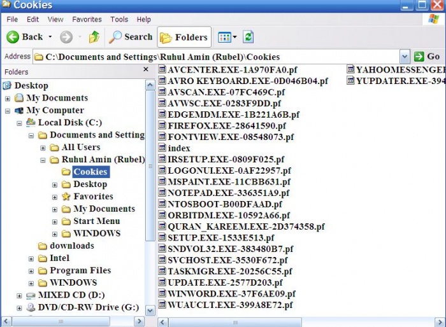This screenshot has width=446, height=327.
Task: Select SVCHOST.EXE-3530F672.pf file
Action: point(227,260)
